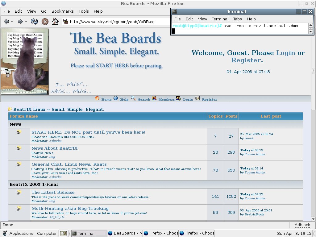Viewport: 316px width, 237px height.
Task: Open the Firefox Tools menu
Action: tap(84, 11)
